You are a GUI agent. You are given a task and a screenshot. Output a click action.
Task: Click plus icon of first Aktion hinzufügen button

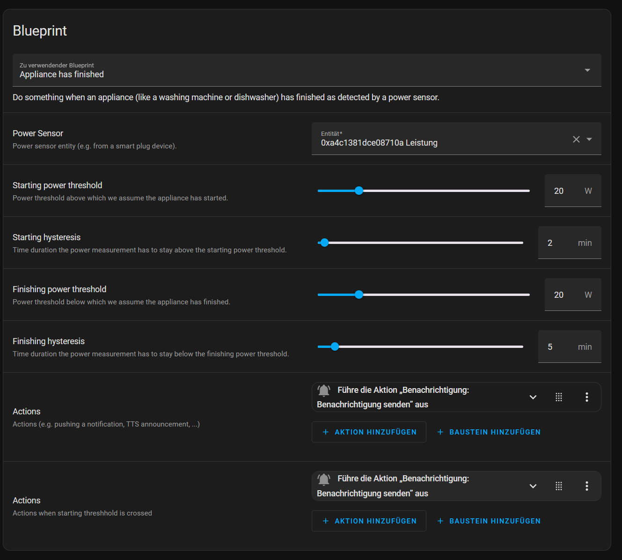[326, 432]
